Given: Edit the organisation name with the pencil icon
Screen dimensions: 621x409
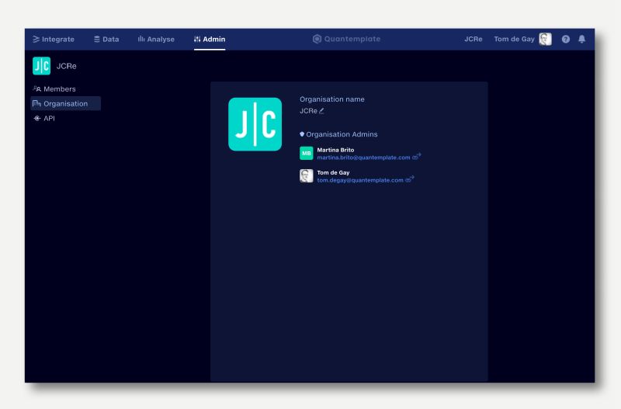Looking at the screenshot, I should (x=321, y=111).
